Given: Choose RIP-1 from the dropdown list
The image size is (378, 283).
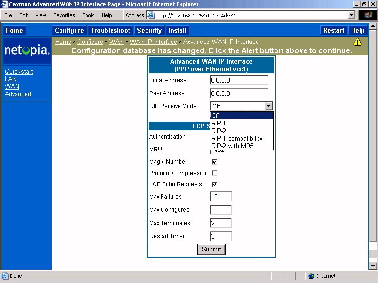Looking at the screenshot, I should pos(241,123).
